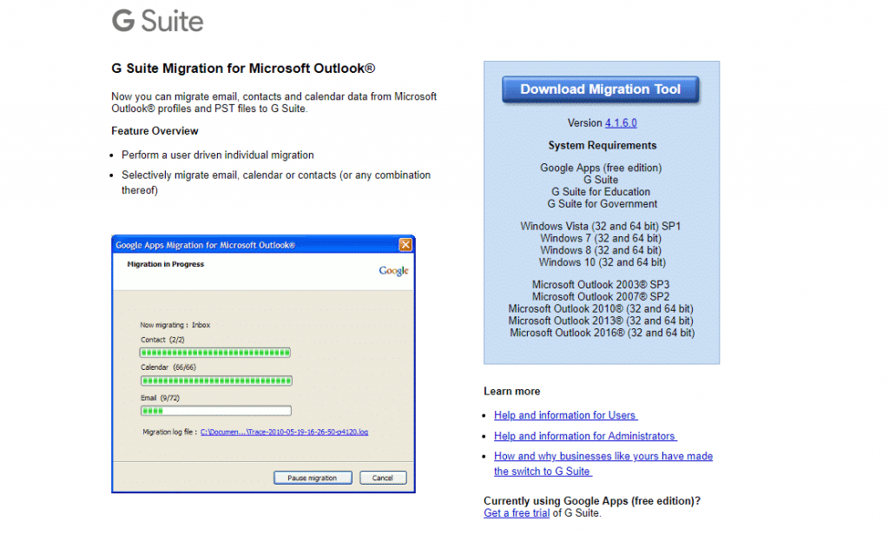Screen dimensions: 889x555
Task: Click 'Microsoft Outlook 2003® SP3' line
Action: [x=601, y=284]
